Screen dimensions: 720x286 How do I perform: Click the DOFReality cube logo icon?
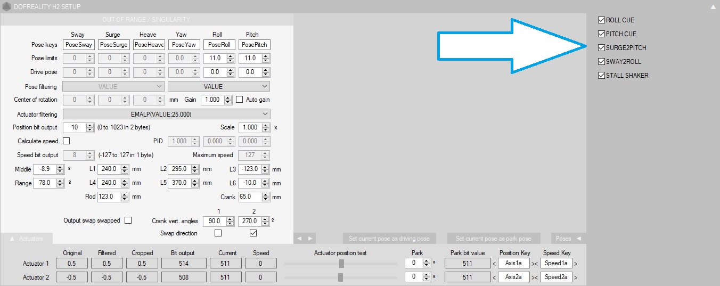coord(6,6)
